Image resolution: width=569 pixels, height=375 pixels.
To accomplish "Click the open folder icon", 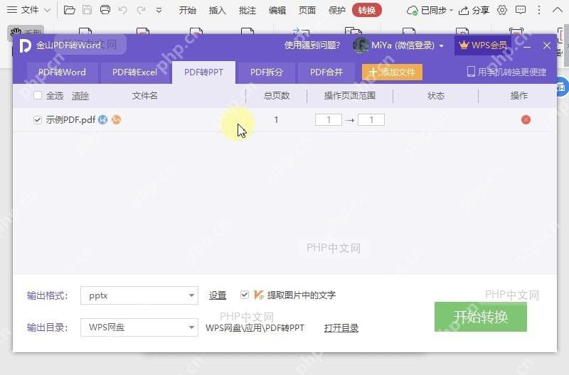I will pos(69,10).
